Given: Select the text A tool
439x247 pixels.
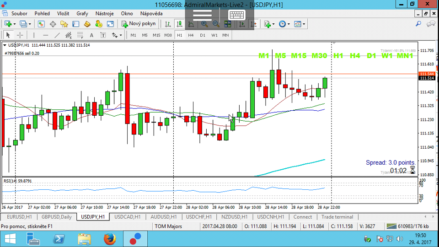Looking at the screenshot, I should coord(91,35).
